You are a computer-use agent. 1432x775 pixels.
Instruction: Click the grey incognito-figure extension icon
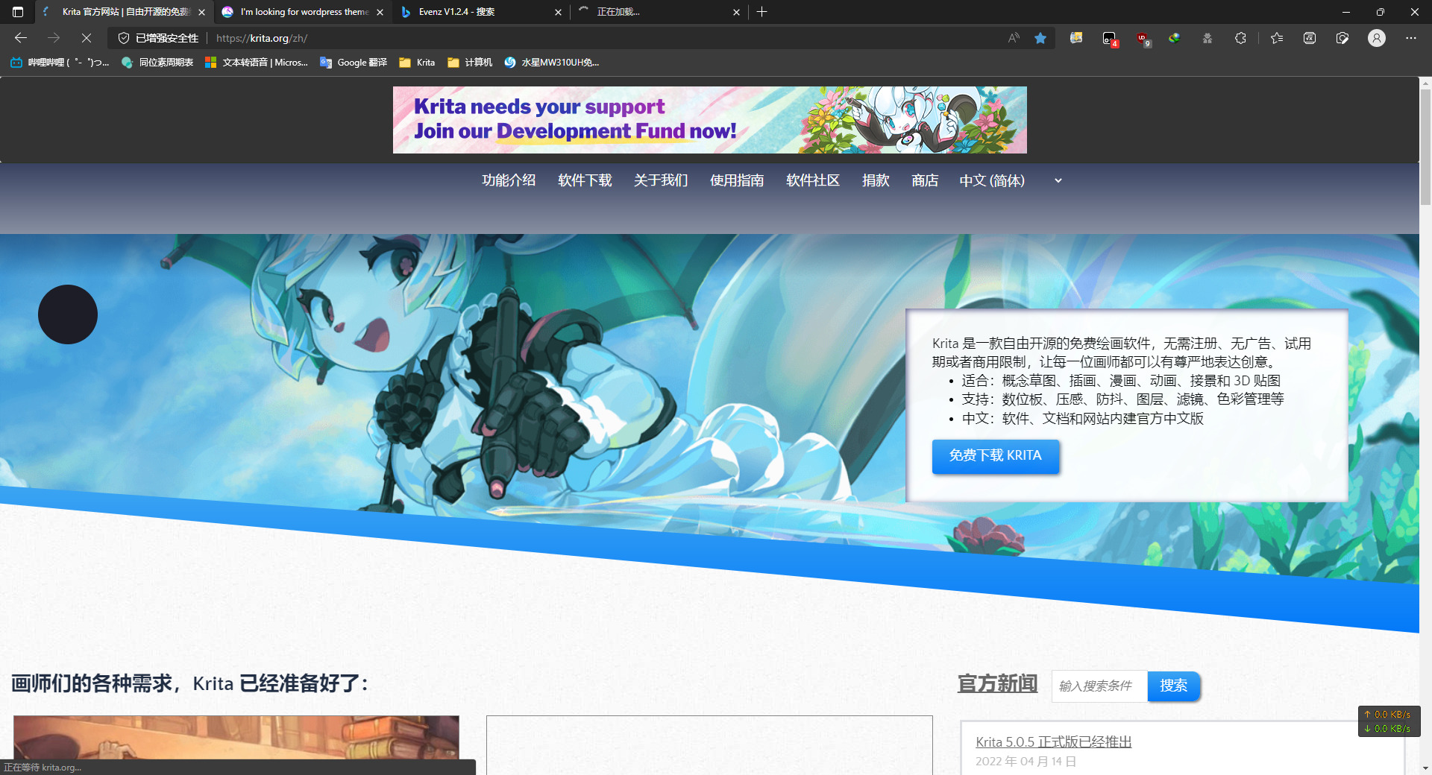pyautogui.click(x=1208, y=38)
